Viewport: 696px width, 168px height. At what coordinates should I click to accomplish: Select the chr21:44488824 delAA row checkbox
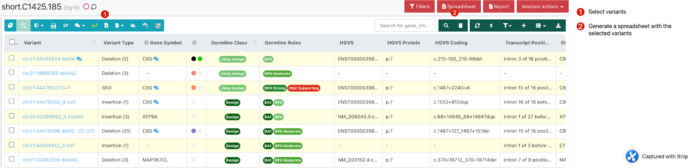click(x=12, y=58)
